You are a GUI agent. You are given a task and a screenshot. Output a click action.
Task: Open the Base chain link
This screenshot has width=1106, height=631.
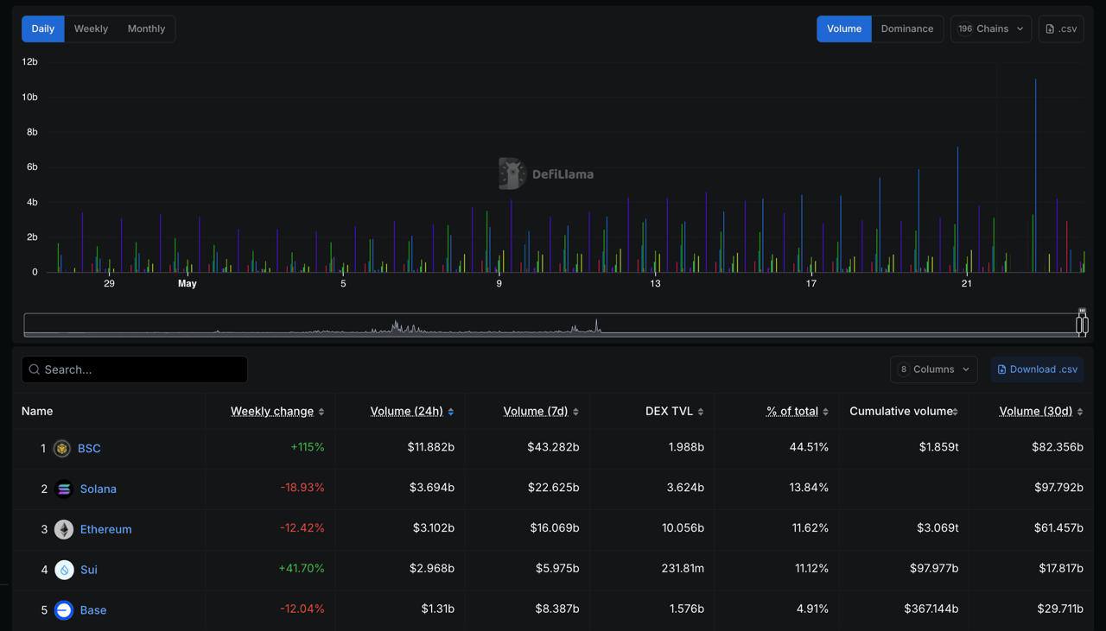(x=93, y=610)
